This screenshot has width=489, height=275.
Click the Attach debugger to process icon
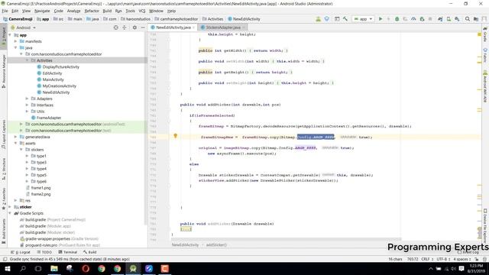422,19
